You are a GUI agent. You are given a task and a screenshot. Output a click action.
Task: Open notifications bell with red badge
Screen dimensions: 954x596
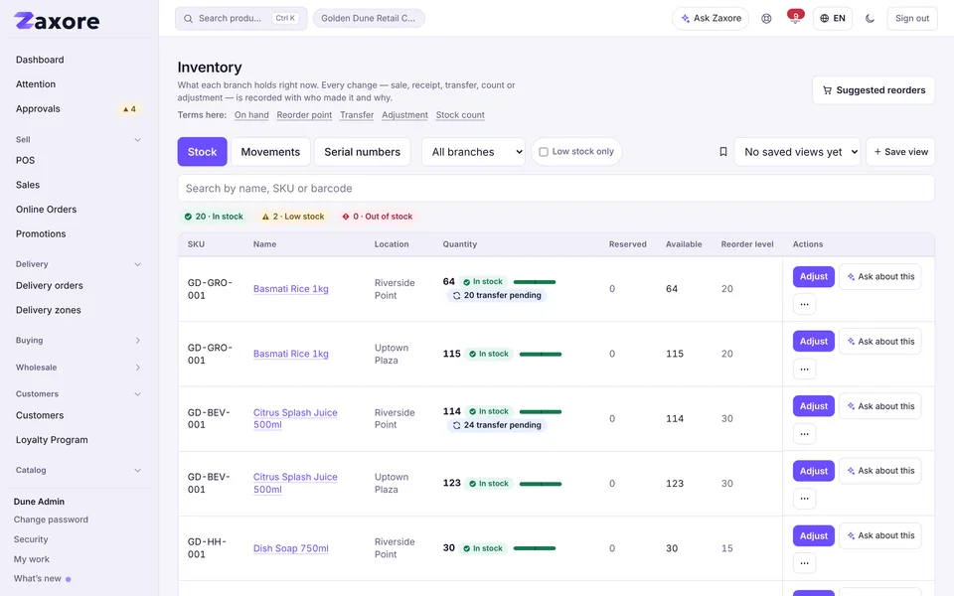point(795,18)
